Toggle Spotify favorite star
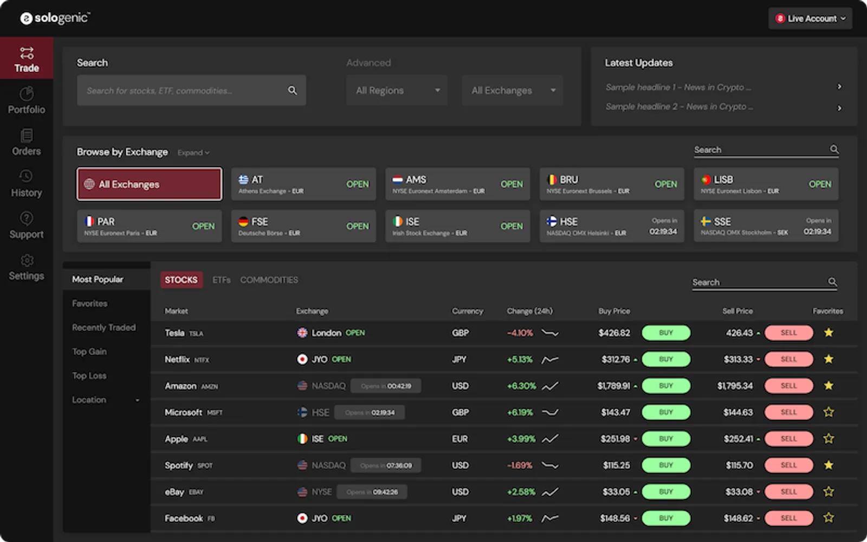Screen dimensions: 867x542 [x=829, y=464]
